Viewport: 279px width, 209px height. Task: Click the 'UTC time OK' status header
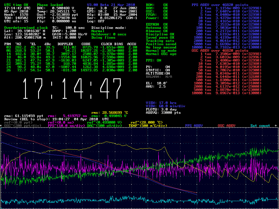pos(16,5)
